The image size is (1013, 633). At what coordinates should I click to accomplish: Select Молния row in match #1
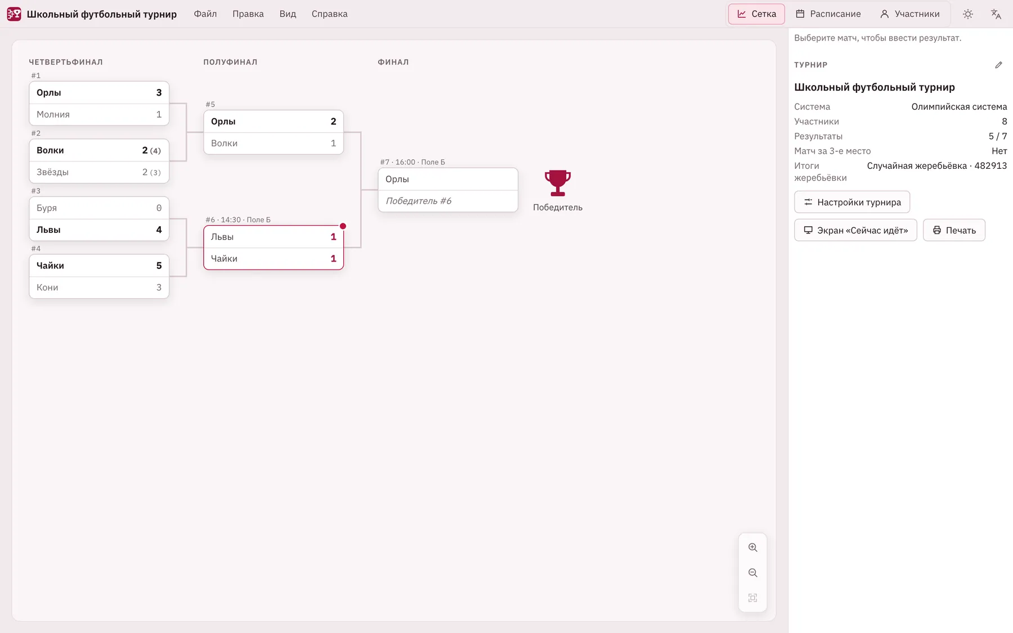[x=99, y=114]
